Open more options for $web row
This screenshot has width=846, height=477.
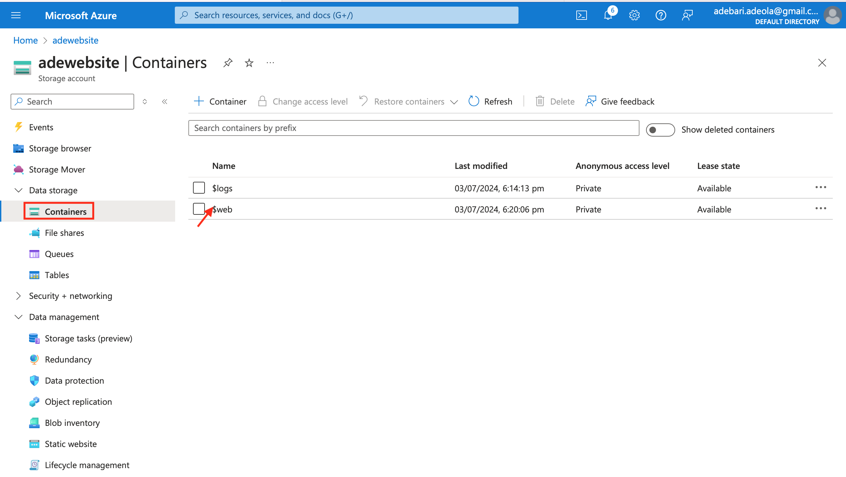821,208
